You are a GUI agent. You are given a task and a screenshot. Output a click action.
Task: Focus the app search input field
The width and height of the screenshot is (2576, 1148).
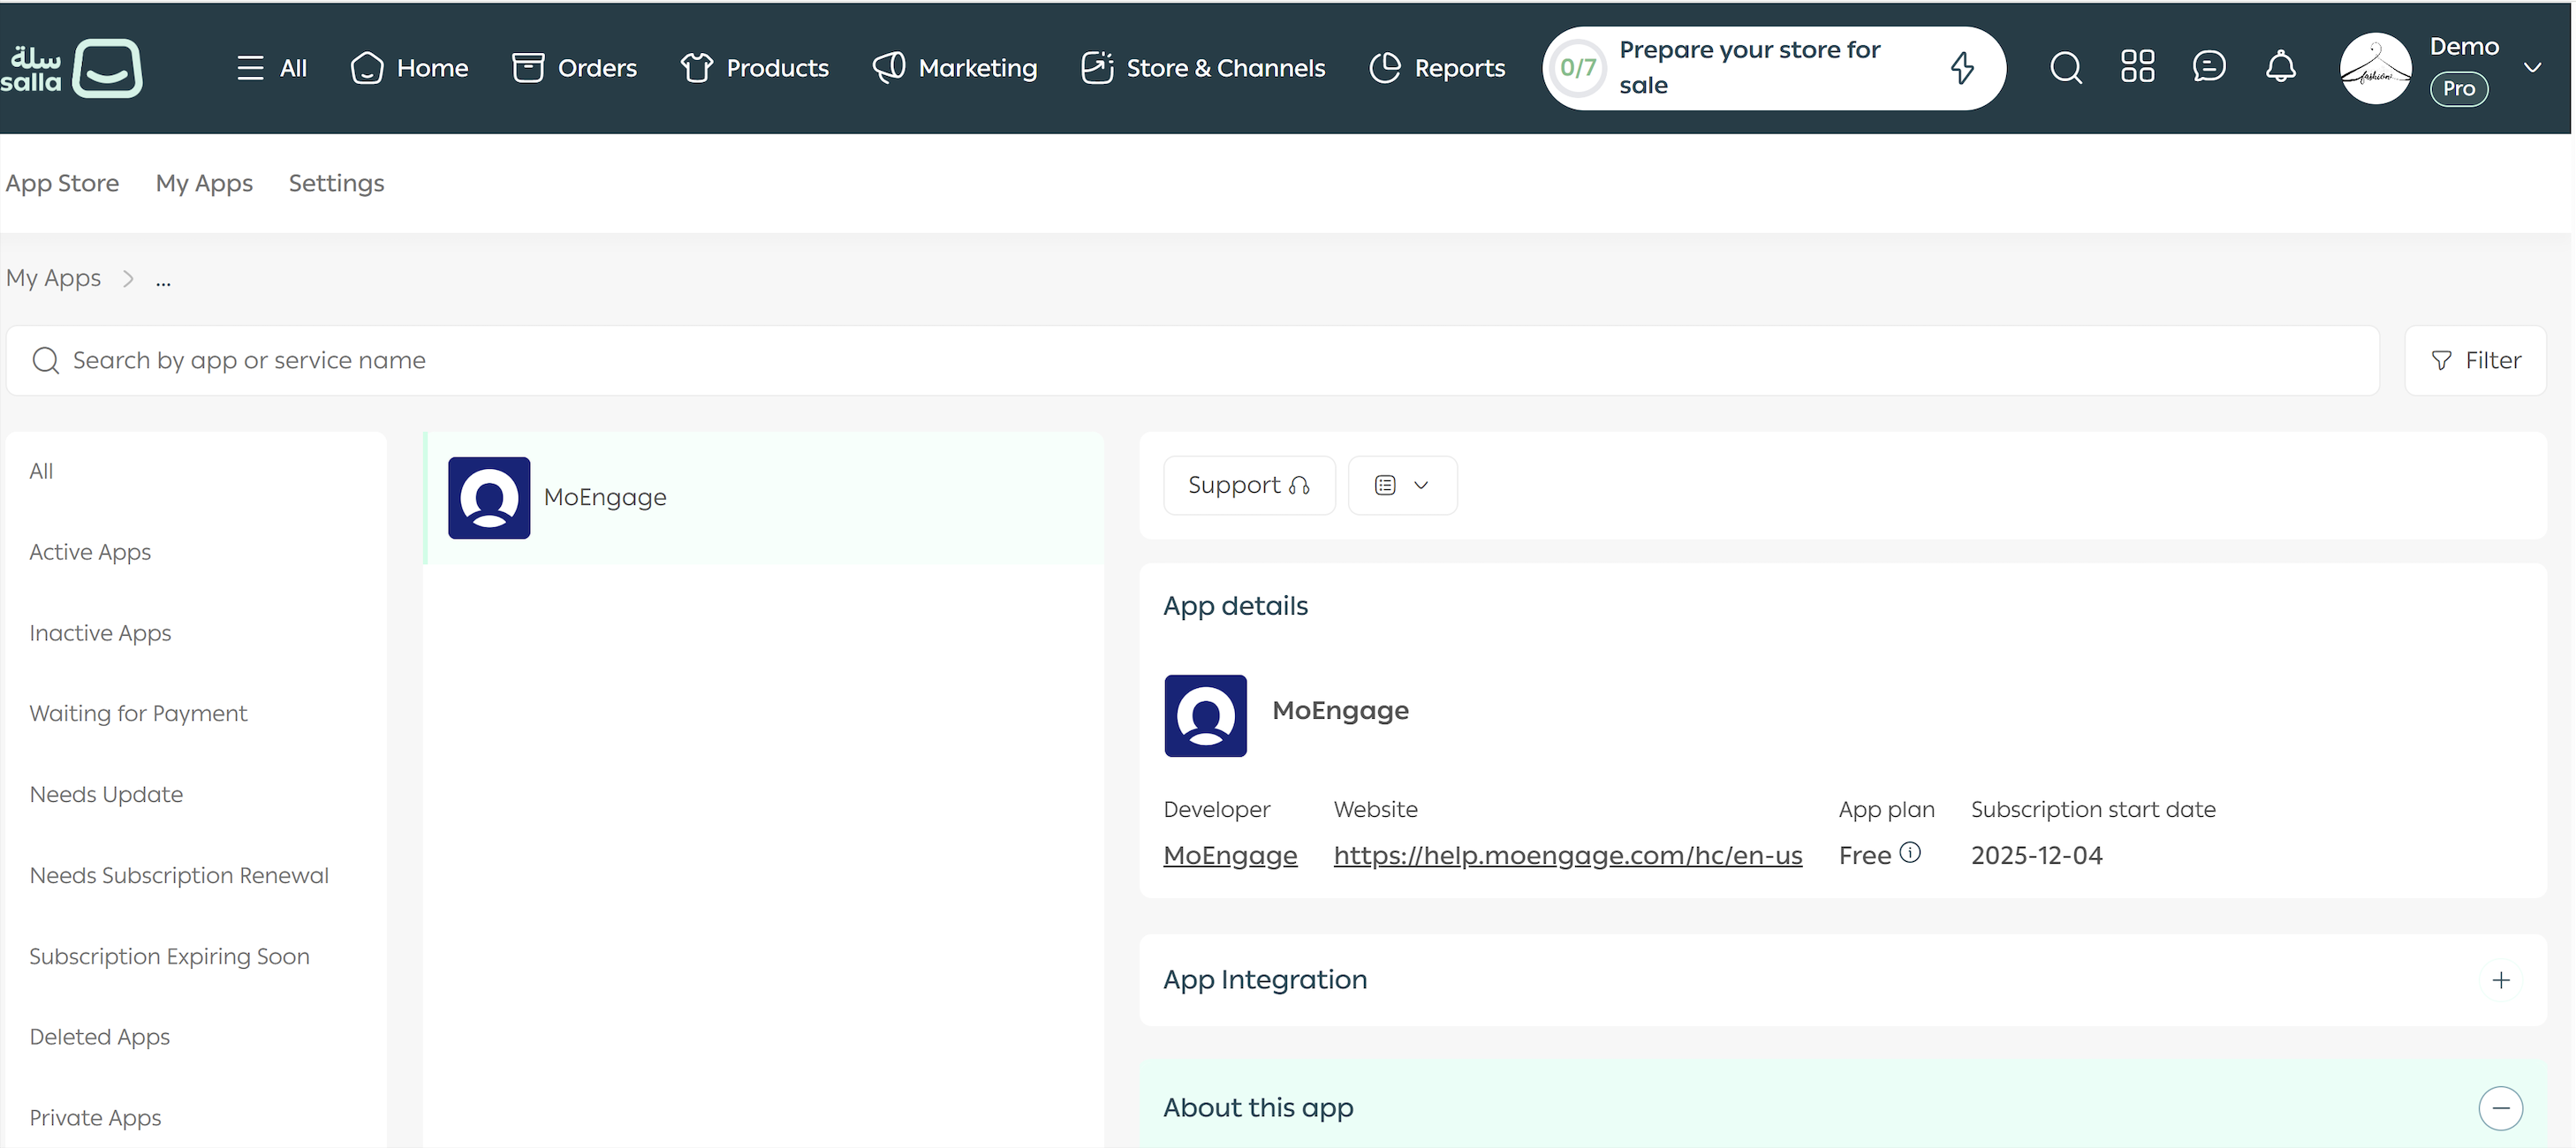1192,360
